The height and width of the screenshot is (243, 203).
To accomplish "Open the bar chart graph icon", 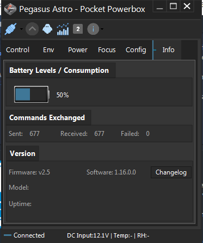I will click(63, 29).
